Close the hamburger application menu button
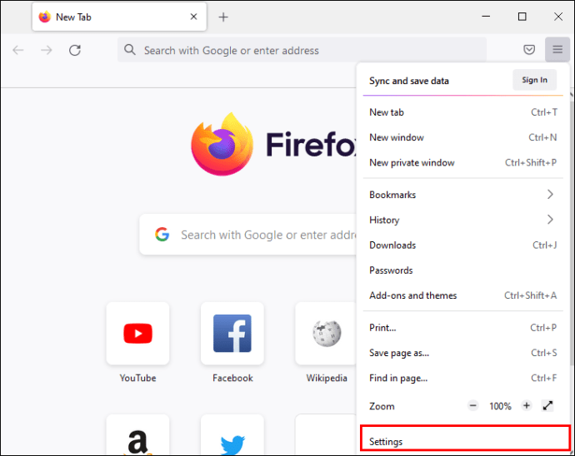 557,49
